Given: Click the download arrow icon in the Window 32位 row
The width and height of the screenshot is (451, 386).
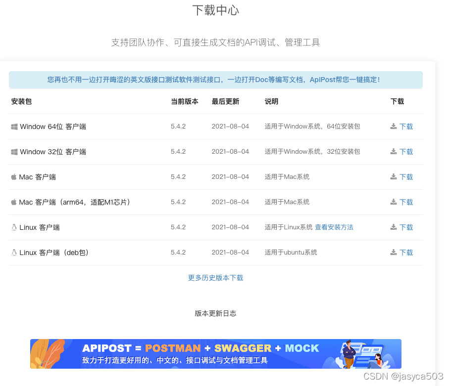Looking at the screenshot, I should (394, 152).
